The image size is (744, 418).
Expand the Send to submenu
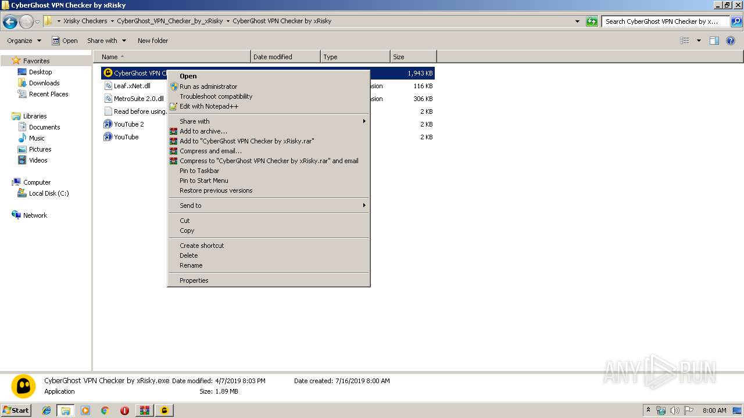tap(269, 206)
